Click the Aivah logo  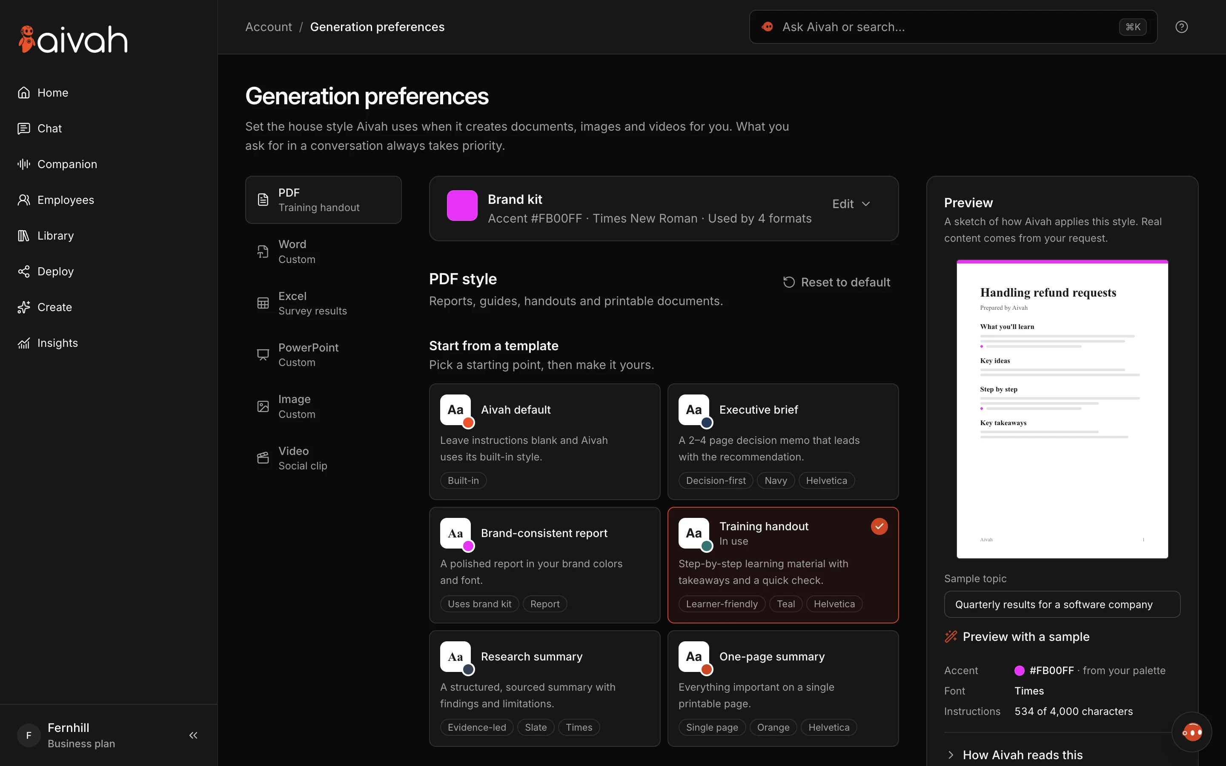click(73, 40)
